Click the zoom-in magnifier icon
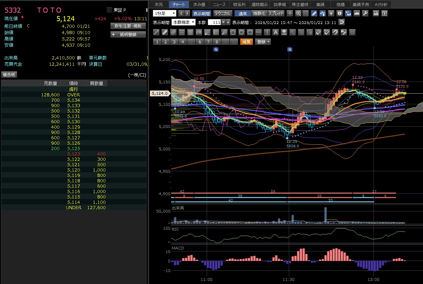423x284 pixels. tap(298, 13)
